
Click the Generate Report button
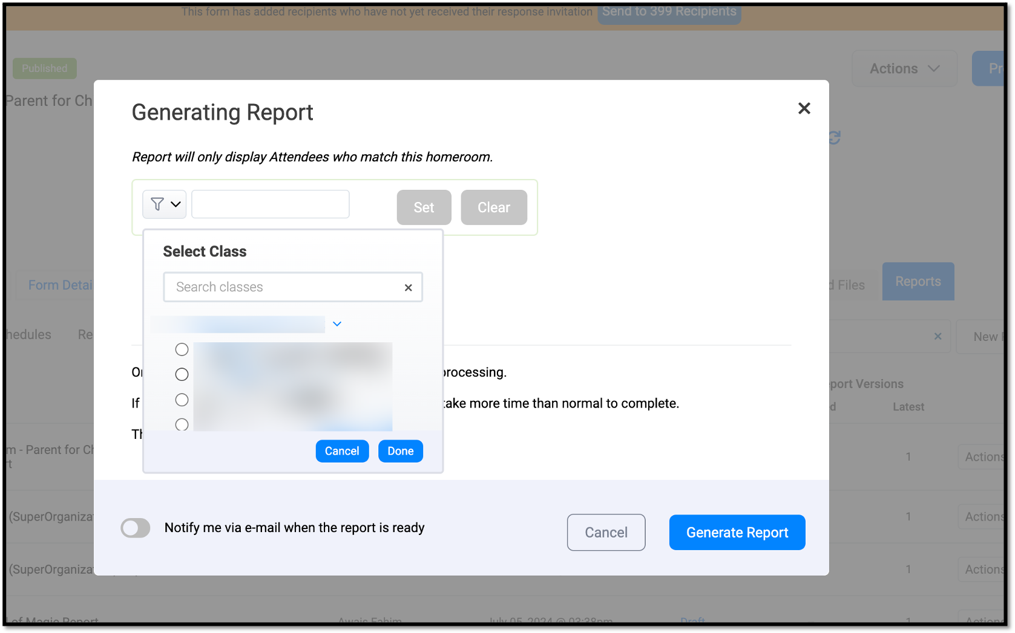point(737,532)
